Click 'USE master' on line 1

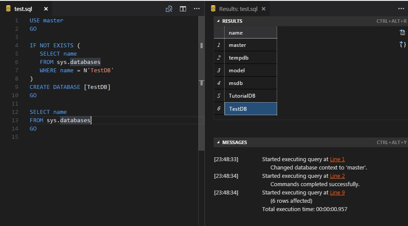46,20
